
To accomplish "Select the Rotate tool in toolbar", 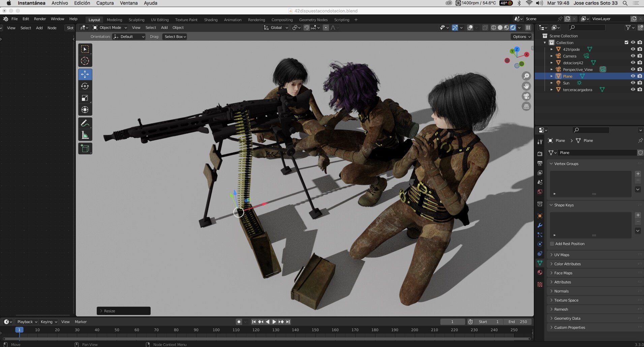I will click(x=85, y=86).
